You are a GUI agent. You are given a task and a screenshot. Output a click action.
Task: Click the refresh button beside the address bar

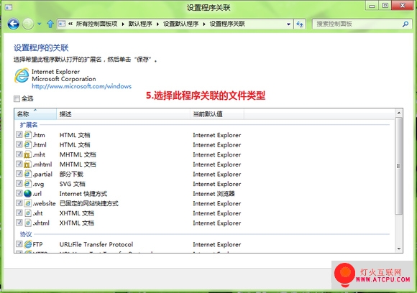tap(300, 24)
